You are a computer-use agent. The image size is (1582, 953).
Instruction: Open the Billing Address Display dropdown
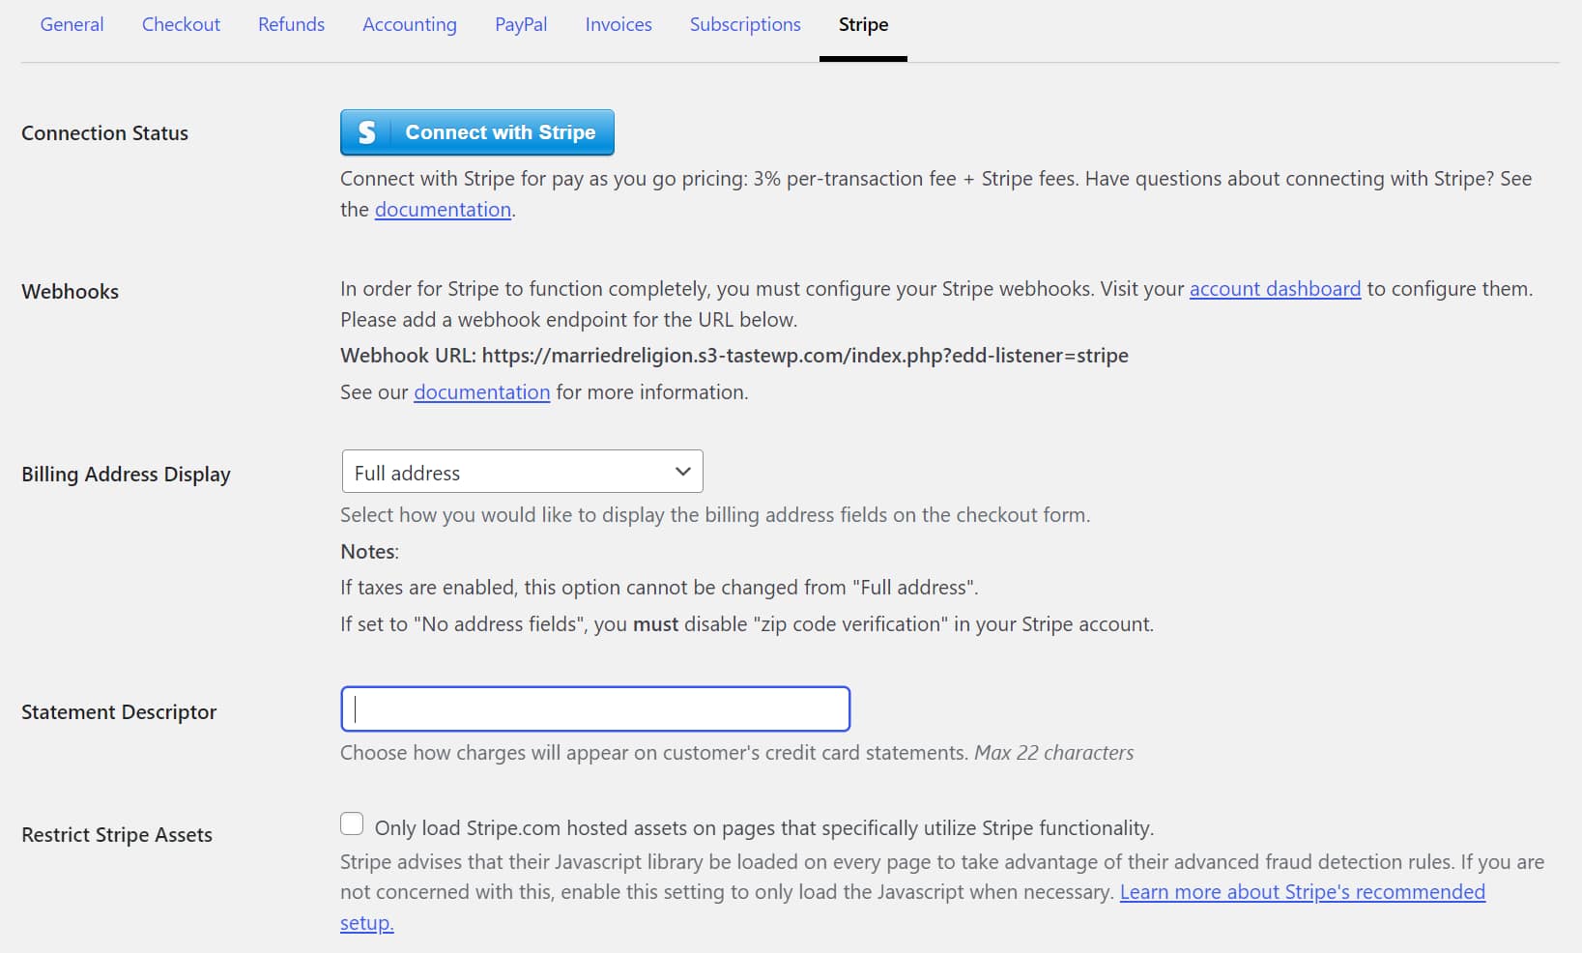pyautogui.click(x=522, y=472)
